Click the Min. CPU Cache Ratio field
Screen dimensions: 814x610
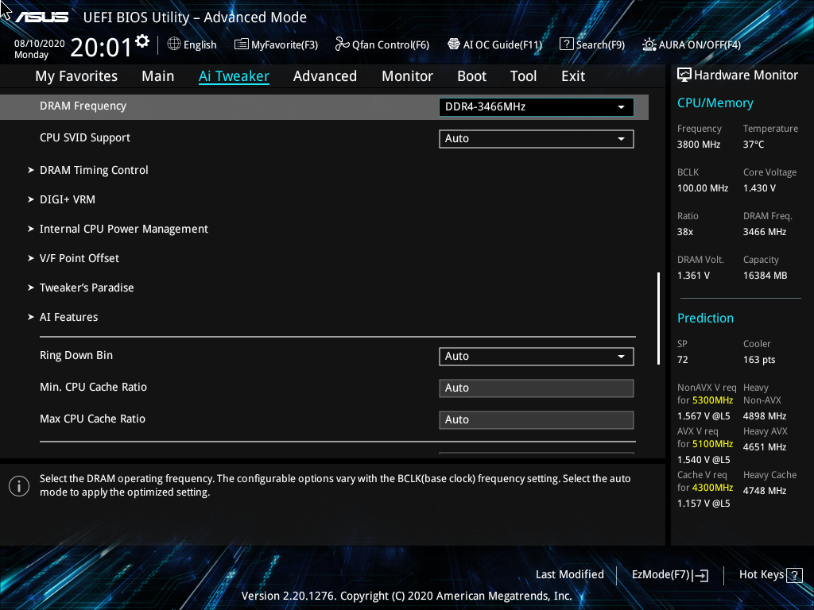click(537, 388)
